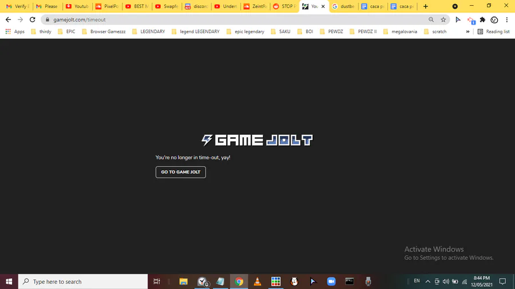Switch to the dustbe Google tab
The image size is (515, 289).
pos(344,6)
